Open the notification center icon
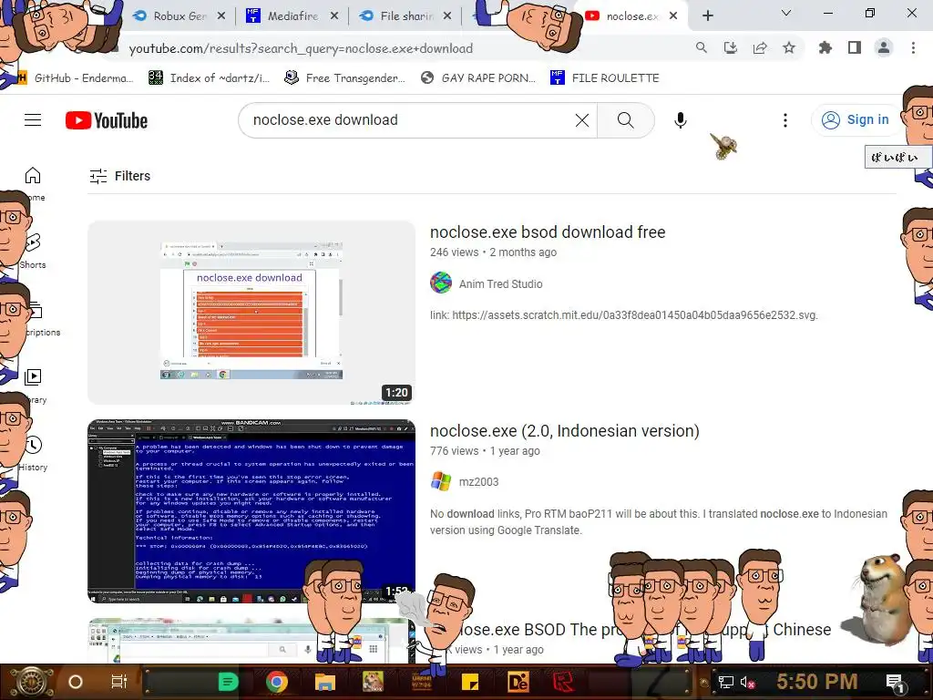Screen dimensions: 933x700 pyautogui.click(x=895, y=683)
